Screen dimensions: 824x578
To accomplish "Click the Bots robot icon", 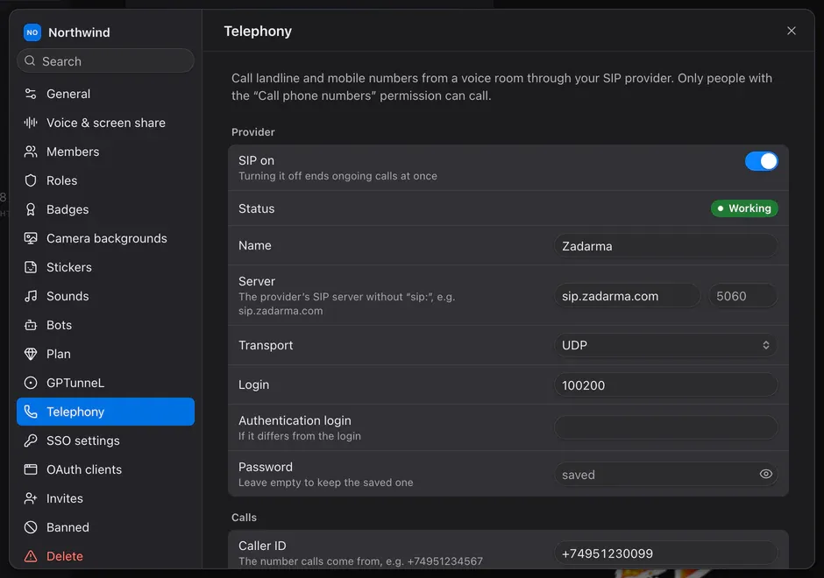I will pyautogui.click(x=31, y=325).
